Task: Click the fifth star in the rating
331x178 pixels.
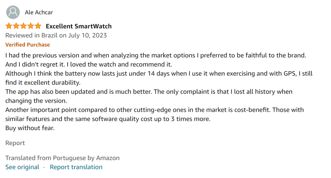Action: coord(38,26)
